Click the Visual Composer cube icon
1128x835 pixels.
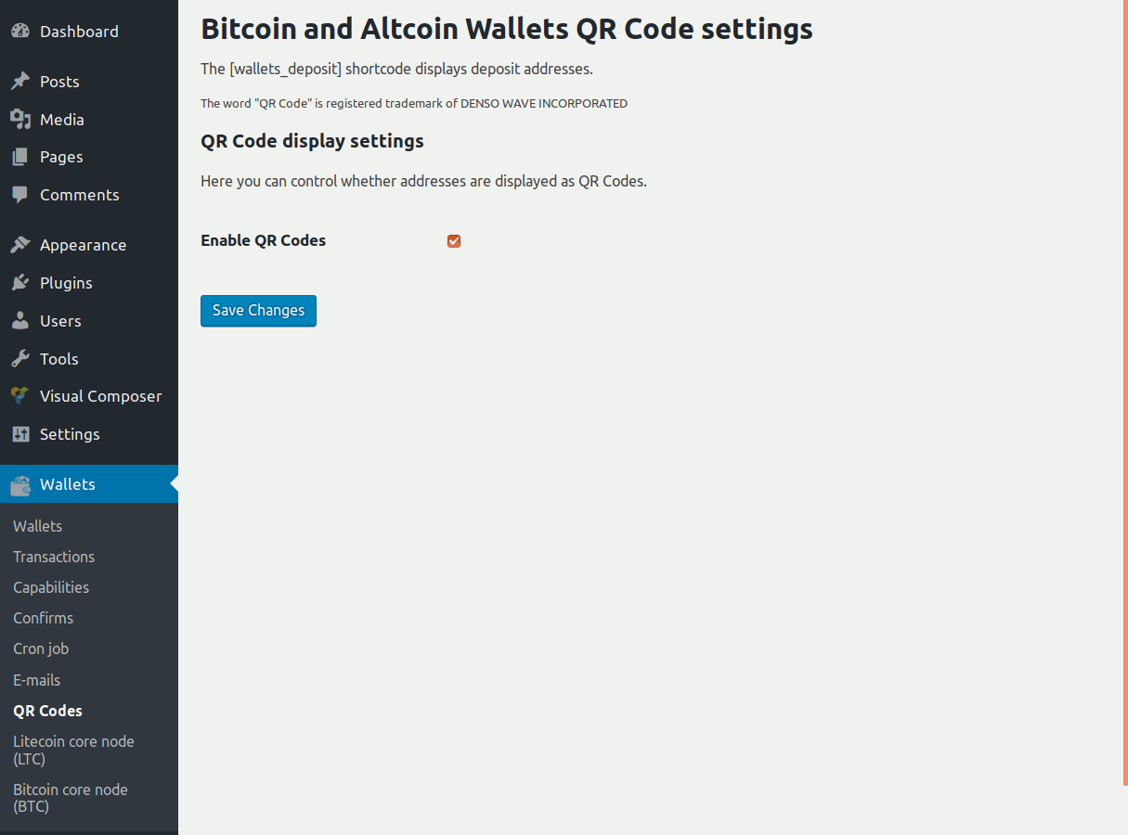click(20, 396)
